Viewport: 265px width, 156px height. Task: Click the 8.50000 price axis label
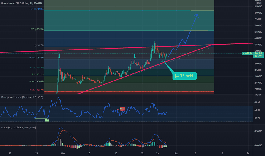(x=258, y=7)
